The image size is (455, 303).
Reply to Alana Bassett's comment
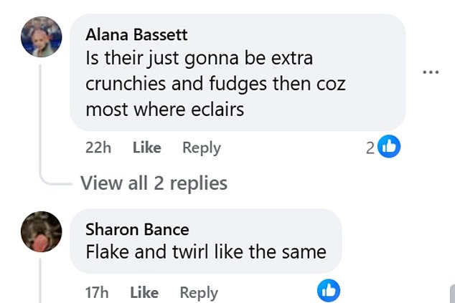pos(201,148)
